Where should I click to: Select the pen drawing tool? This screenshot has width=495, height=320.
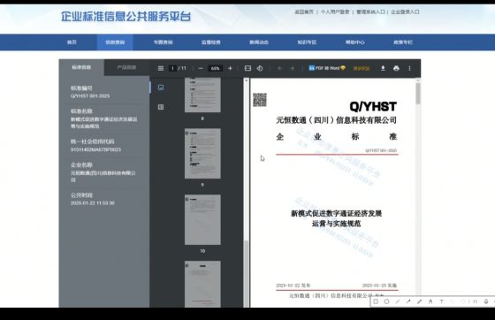420,301
